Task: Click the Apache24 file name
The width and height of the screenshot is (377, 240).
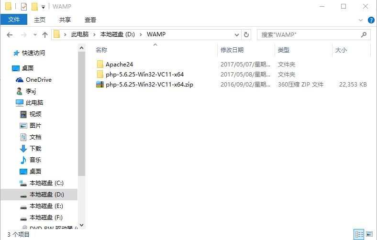Action: 119,65
